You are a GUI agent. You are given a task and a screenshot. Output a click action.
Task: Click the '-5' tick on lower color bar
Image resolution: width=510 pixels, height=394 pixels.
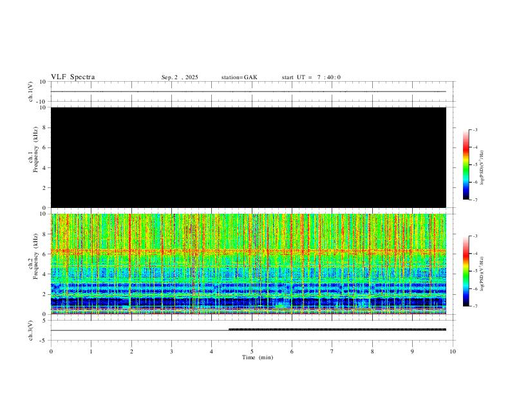pos(475,271)
